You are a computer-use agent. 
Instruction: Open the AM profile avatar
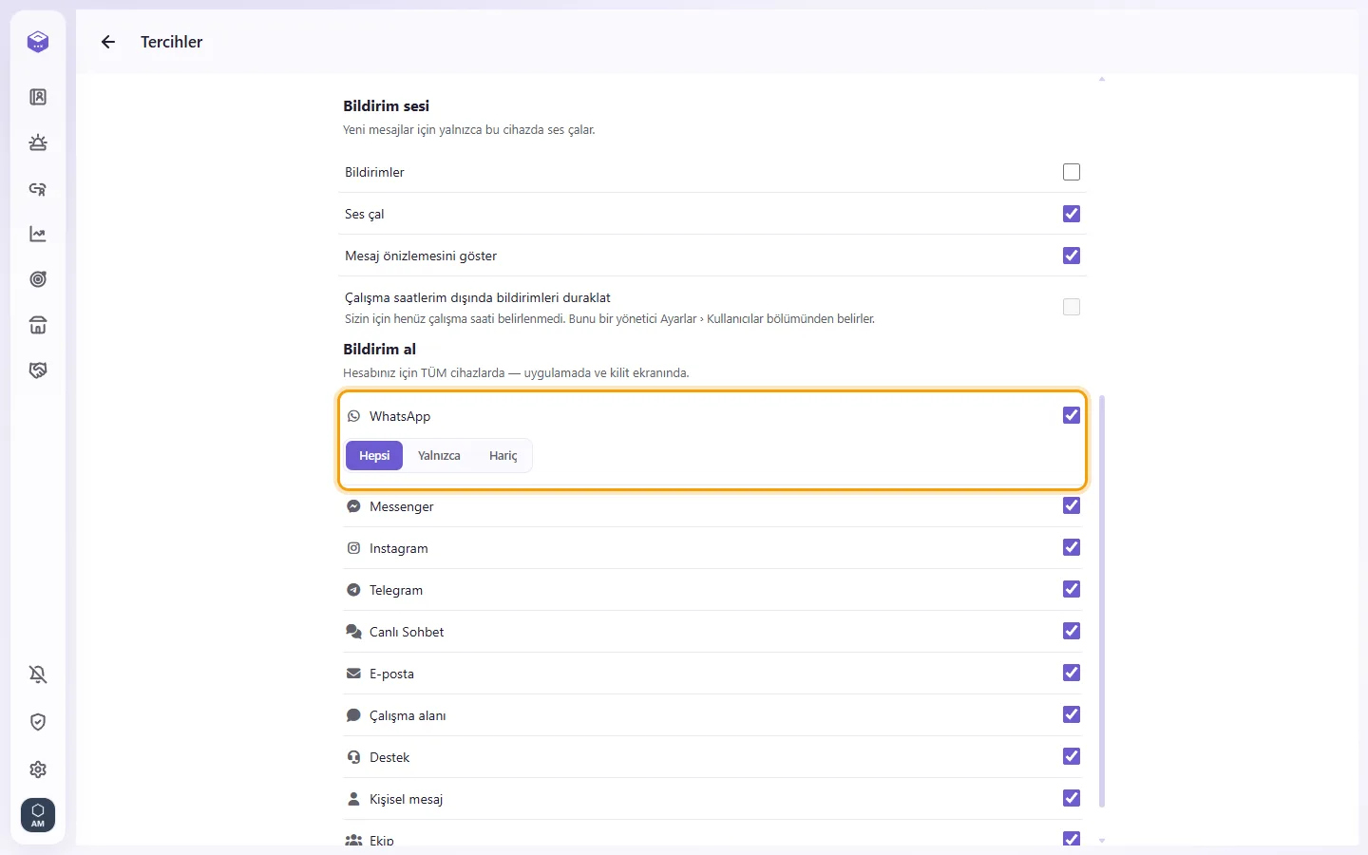point(38,815)
